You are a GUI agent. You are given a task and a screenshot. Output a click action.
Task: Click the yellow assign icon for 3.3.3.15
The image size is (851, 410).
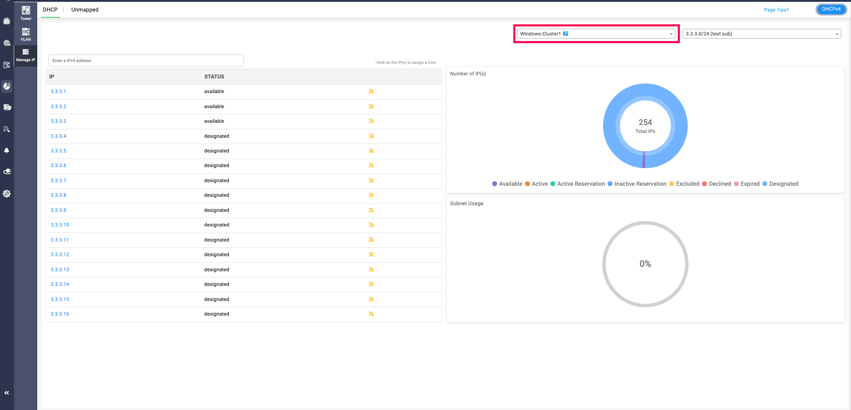(371, 299)
